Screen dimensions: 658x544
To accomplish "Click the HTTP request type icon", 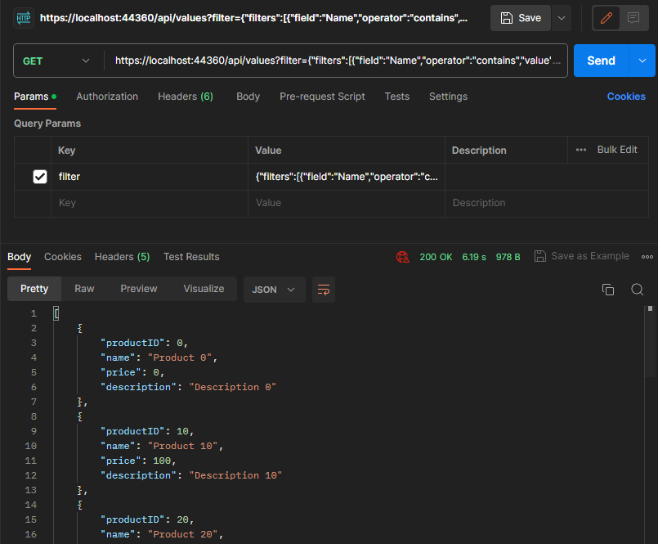I will tap(24, 18).
